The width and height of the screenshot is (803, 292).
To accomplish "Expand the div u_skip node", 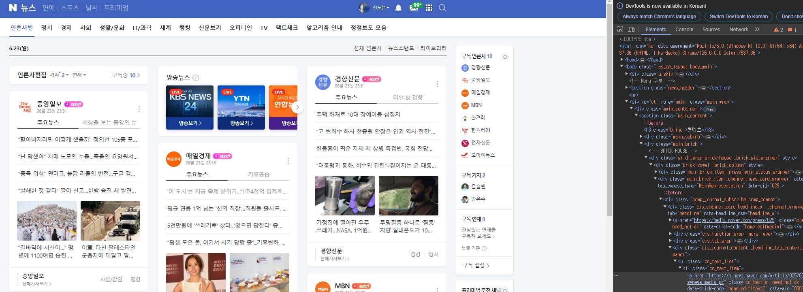I will 627,74.
